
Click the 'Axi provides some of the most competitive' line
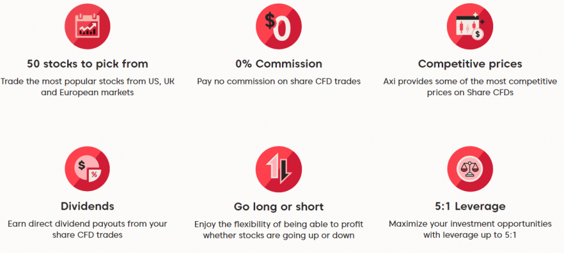470,81
